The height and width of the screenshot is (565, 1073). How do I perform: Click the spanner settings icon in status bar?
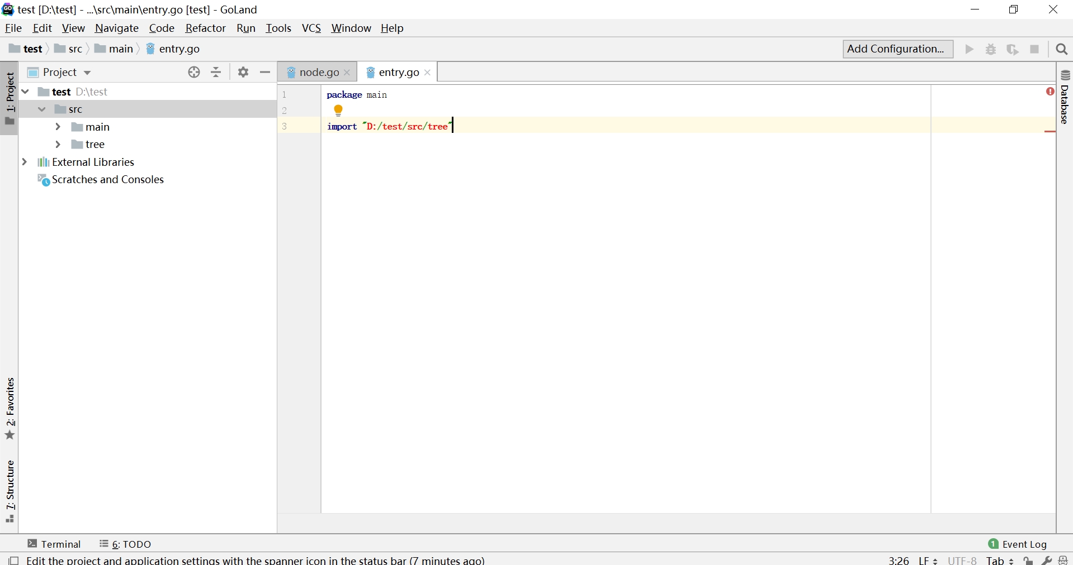(1046, 561)
